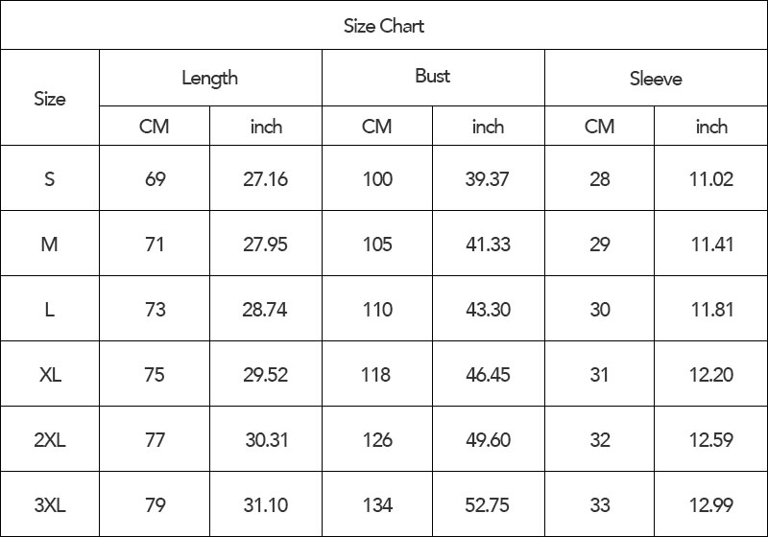The image size is (768, 537).
Task: Click the M size row label
Action: (50, 244)
